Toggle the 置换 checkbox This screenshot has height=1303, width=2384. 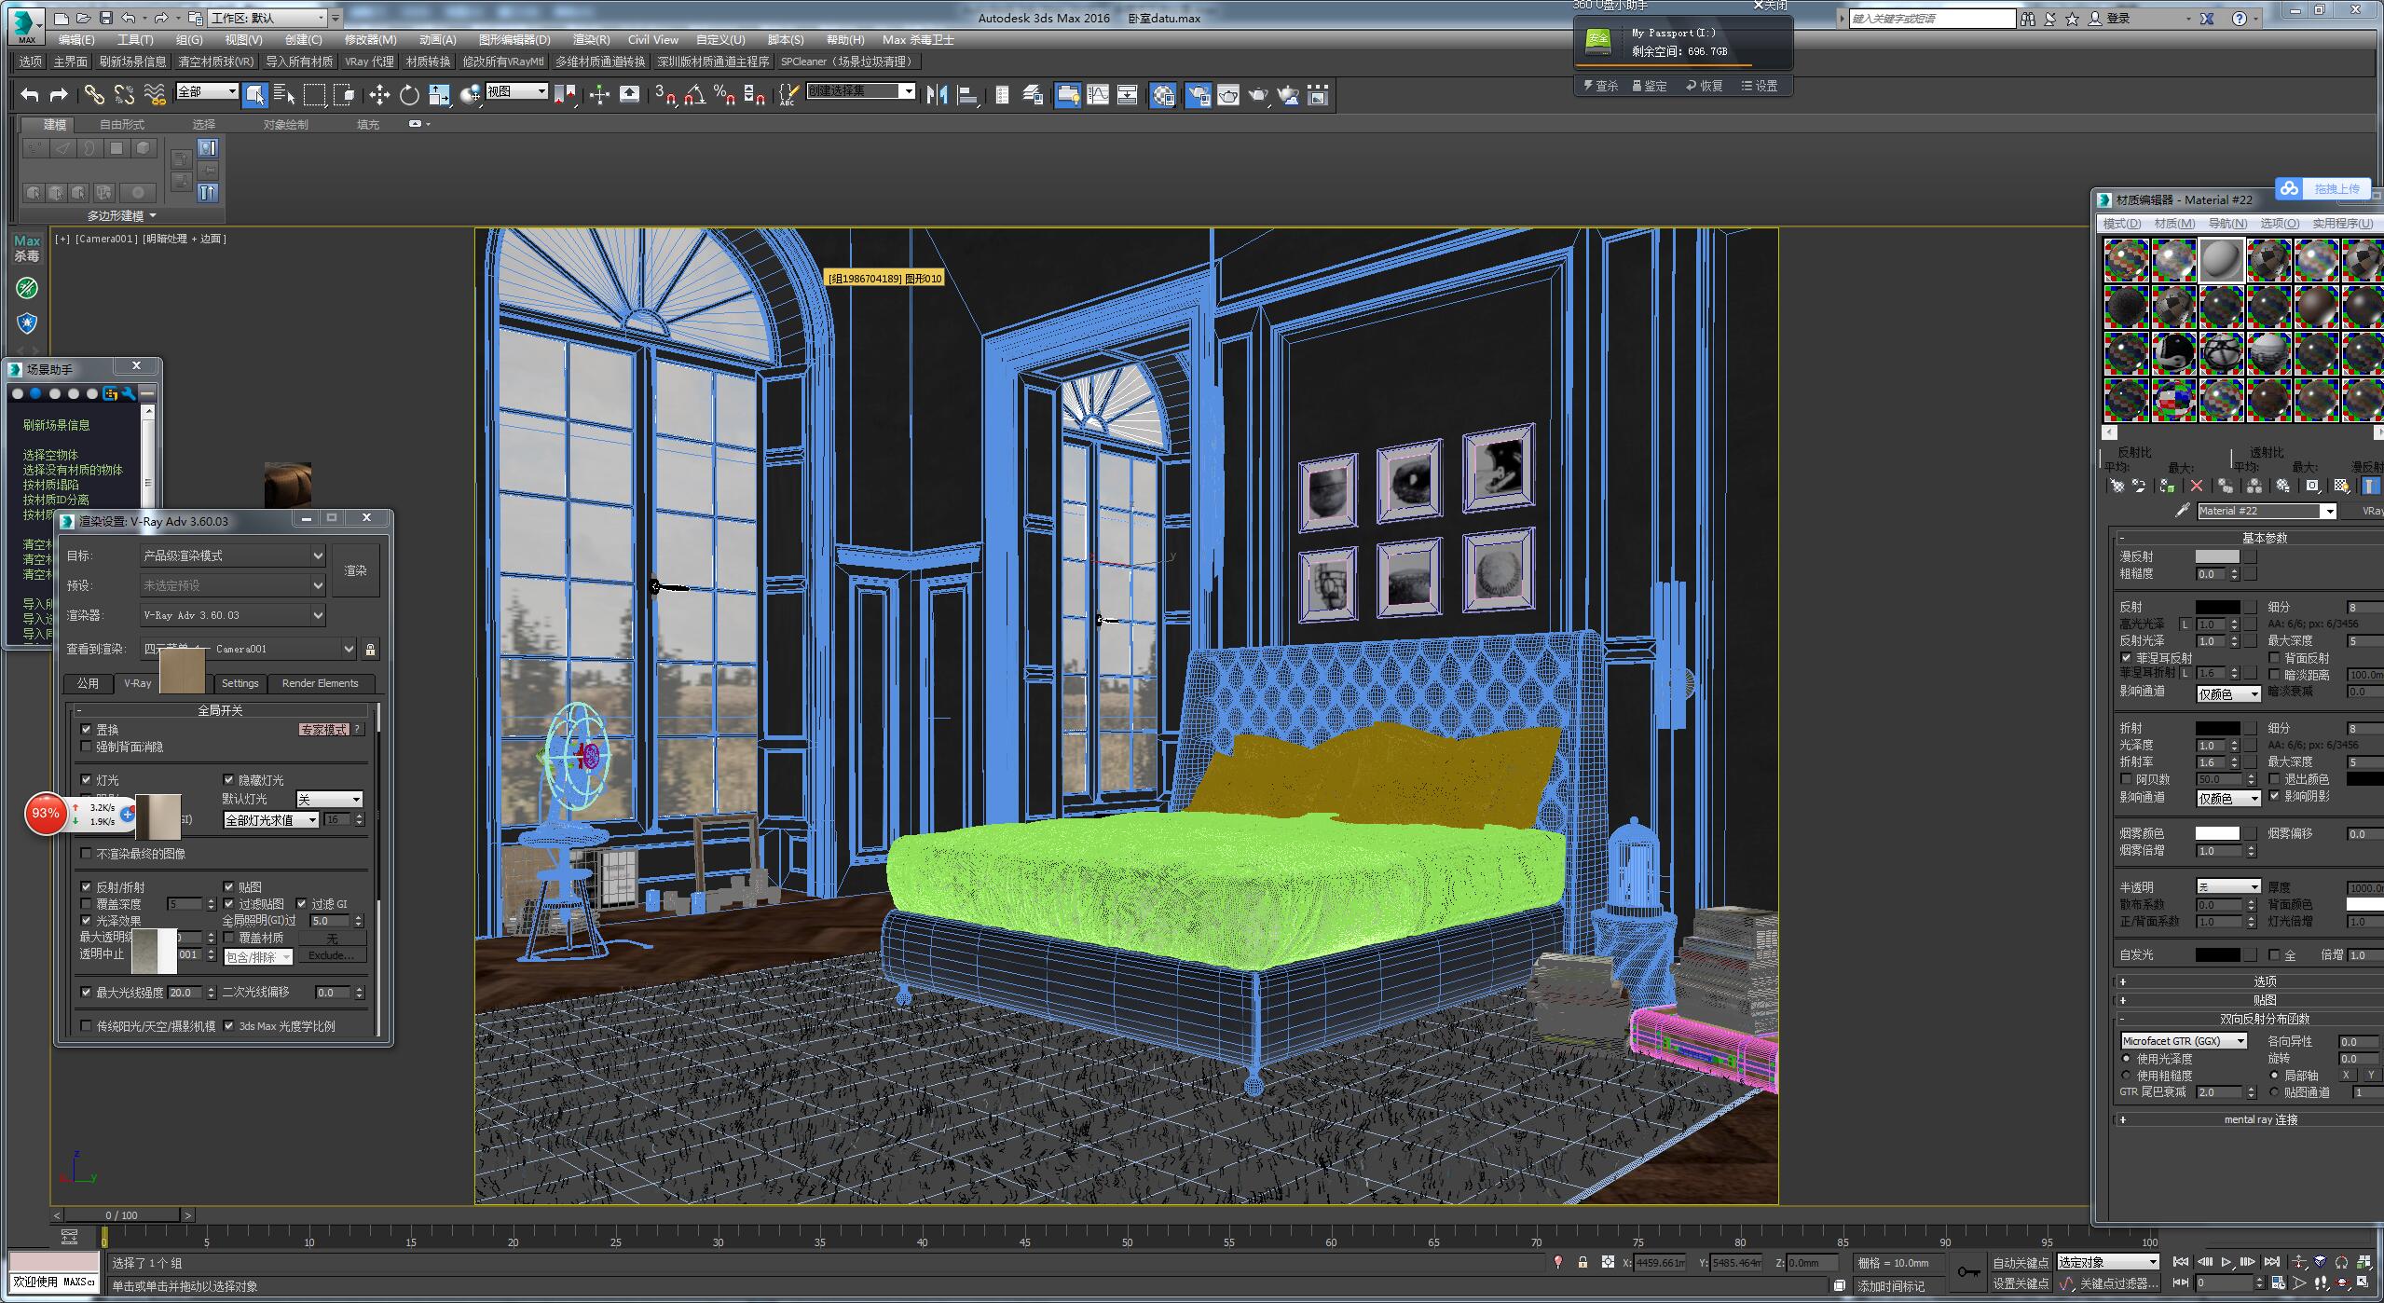click(x=87, y=730)
